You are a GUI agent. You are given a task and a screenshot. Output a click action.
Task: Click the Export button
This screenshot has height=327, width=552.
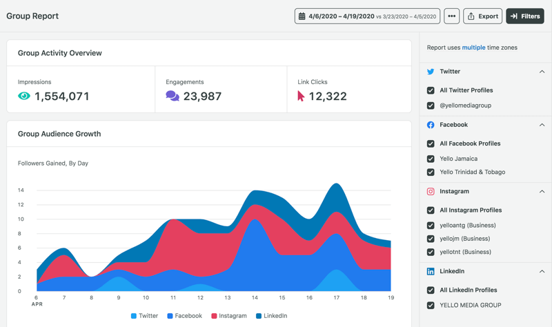[x=482, y=16]
